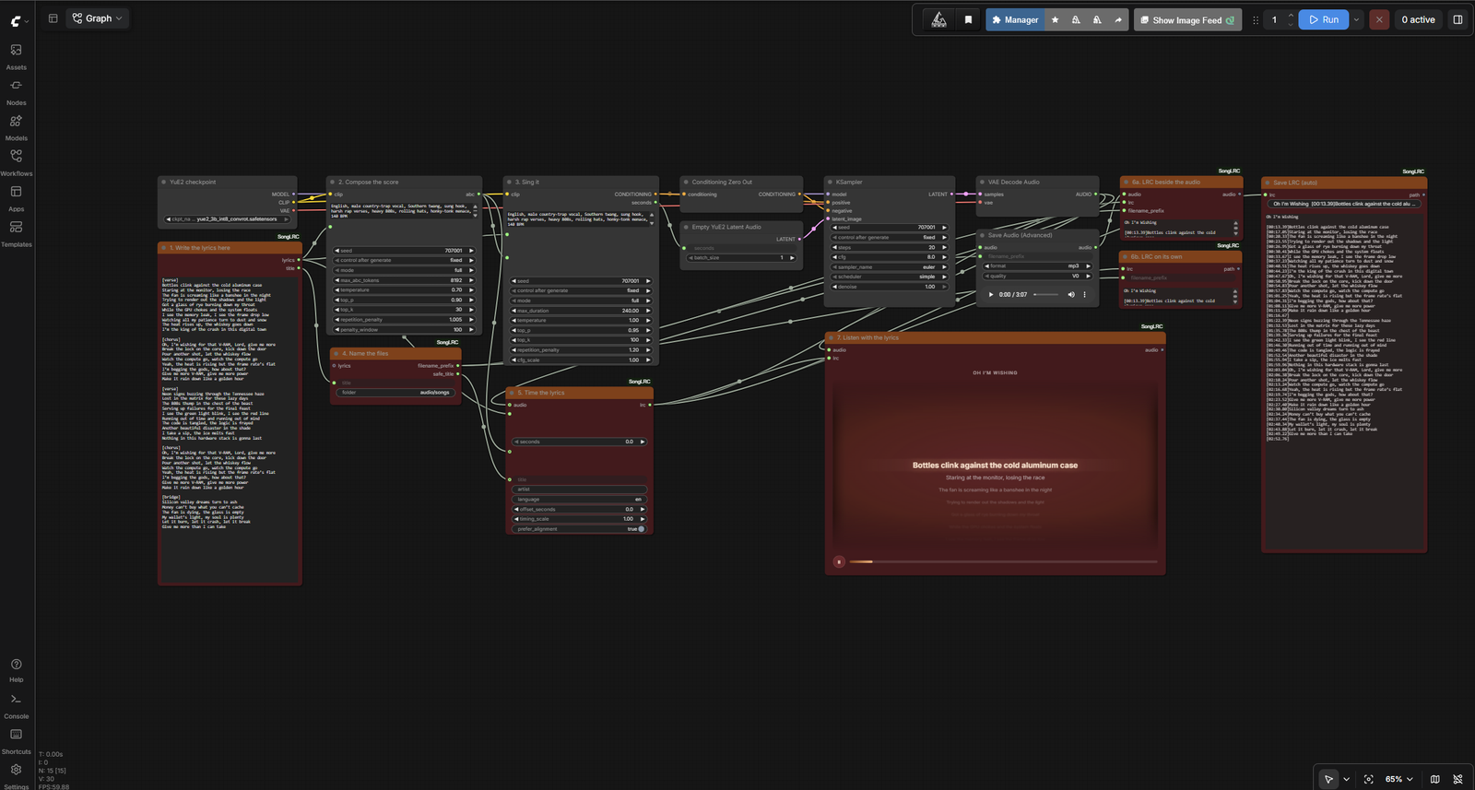This screenshot has height=790, width=1475.
Task: Click the share arrow icon in toolbar
Action: pyautogui.click(x=1118, y=19)
